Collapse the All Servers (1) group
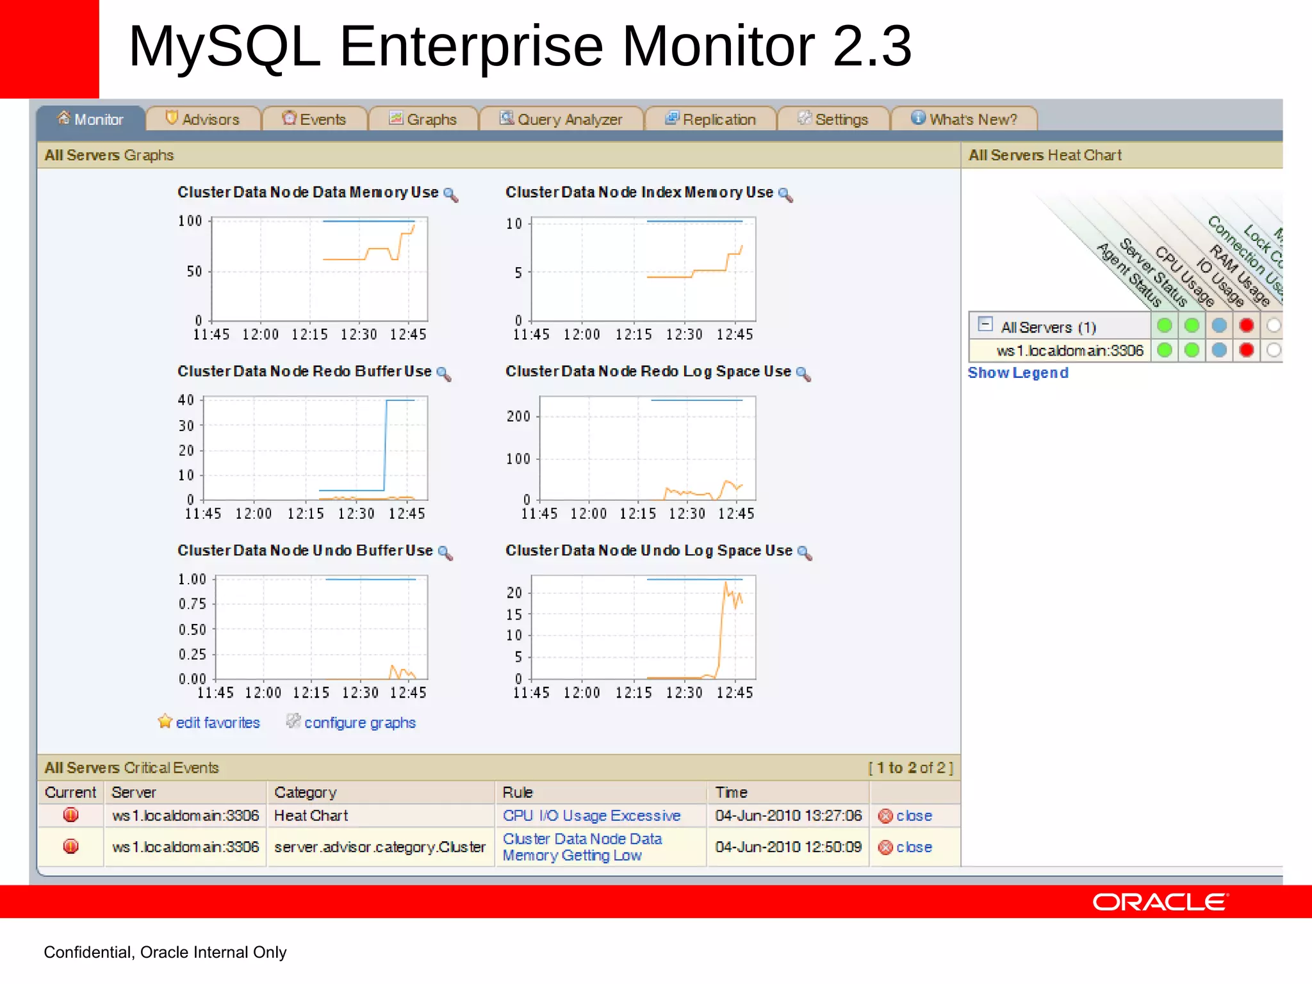 point(985,324)
